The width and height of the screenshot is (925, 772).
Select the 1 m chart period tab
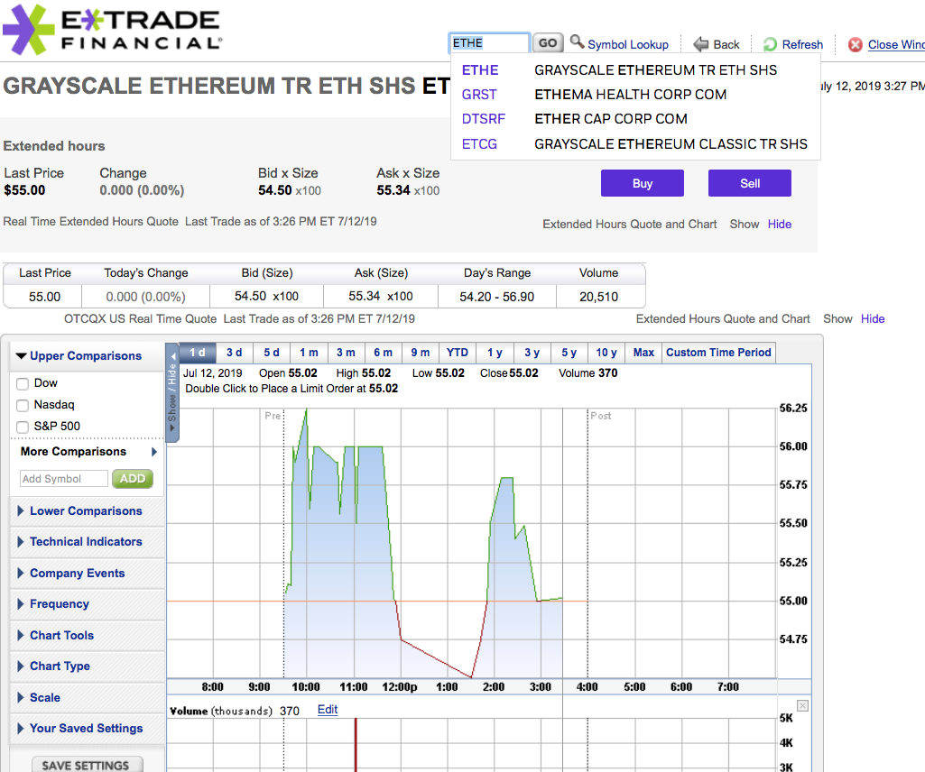pos(309,352)
